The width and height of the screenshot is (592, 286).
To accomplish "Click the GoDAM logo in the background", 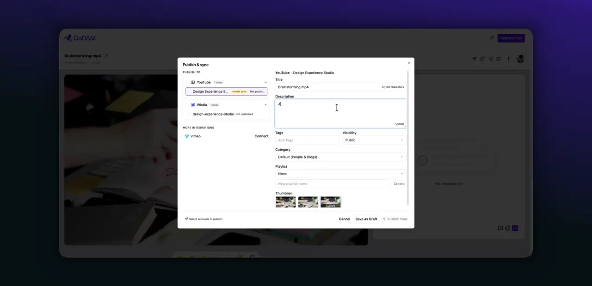I will click(x=80, y=38).
